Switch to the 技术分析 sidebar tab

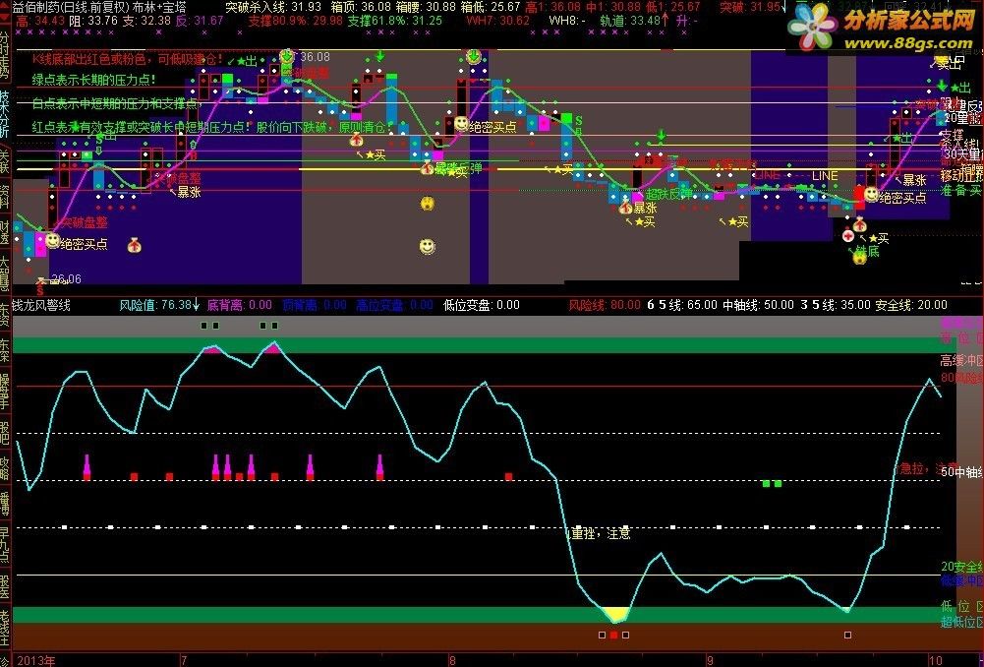point(5,113)
